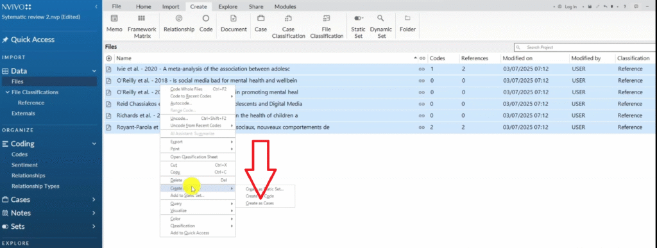This screenshot has height=248, width=657.
Task: Click the PDF icon for Ivie et al.
Action: (x=109, y=69)
